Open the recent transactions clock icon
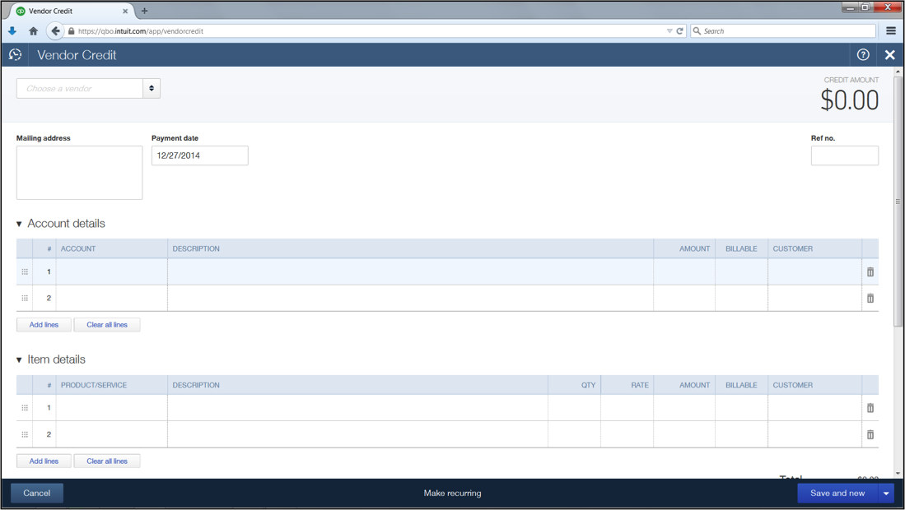 (x=16, y=55)
